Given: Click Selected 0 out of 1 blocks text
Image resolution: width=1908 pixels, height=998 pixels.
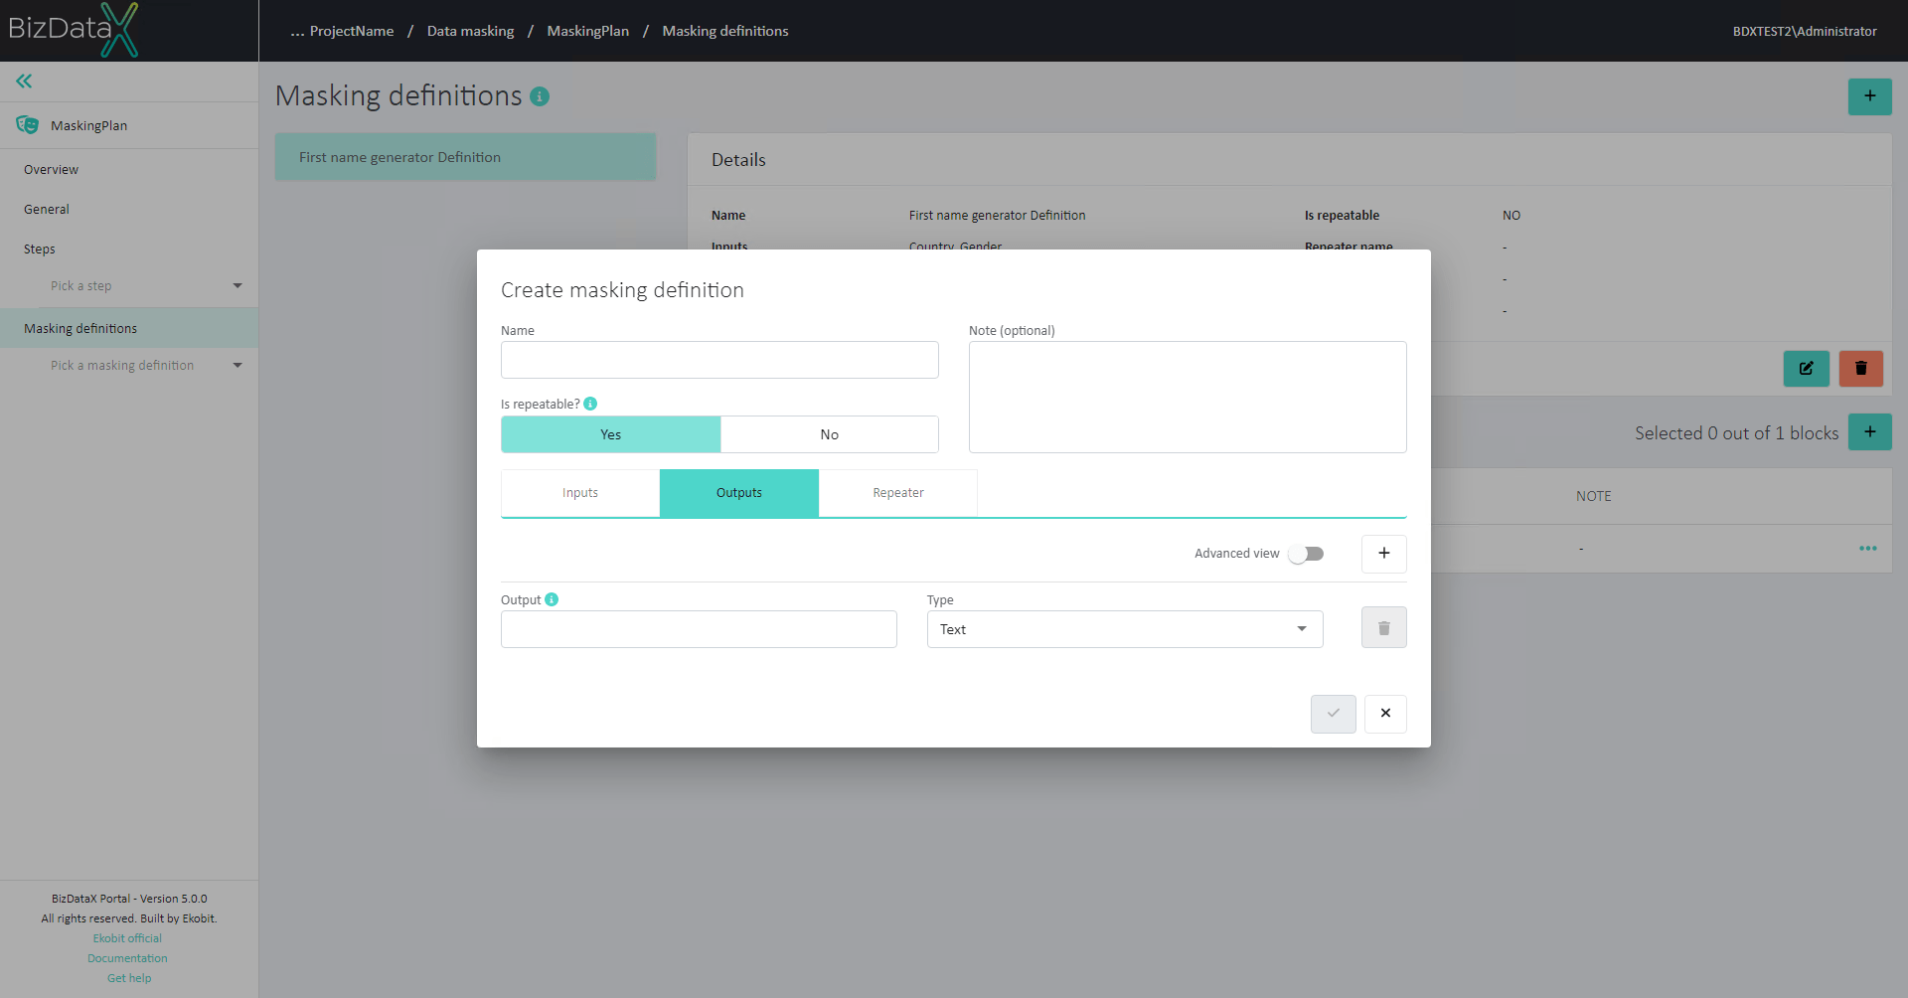Looking at the screenshot, I should 1736,433.
